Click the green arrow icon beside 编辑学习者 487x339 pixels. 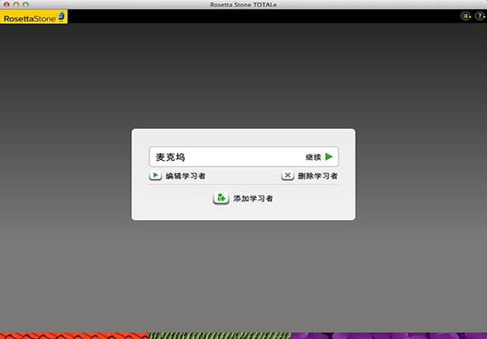(155, 176)
